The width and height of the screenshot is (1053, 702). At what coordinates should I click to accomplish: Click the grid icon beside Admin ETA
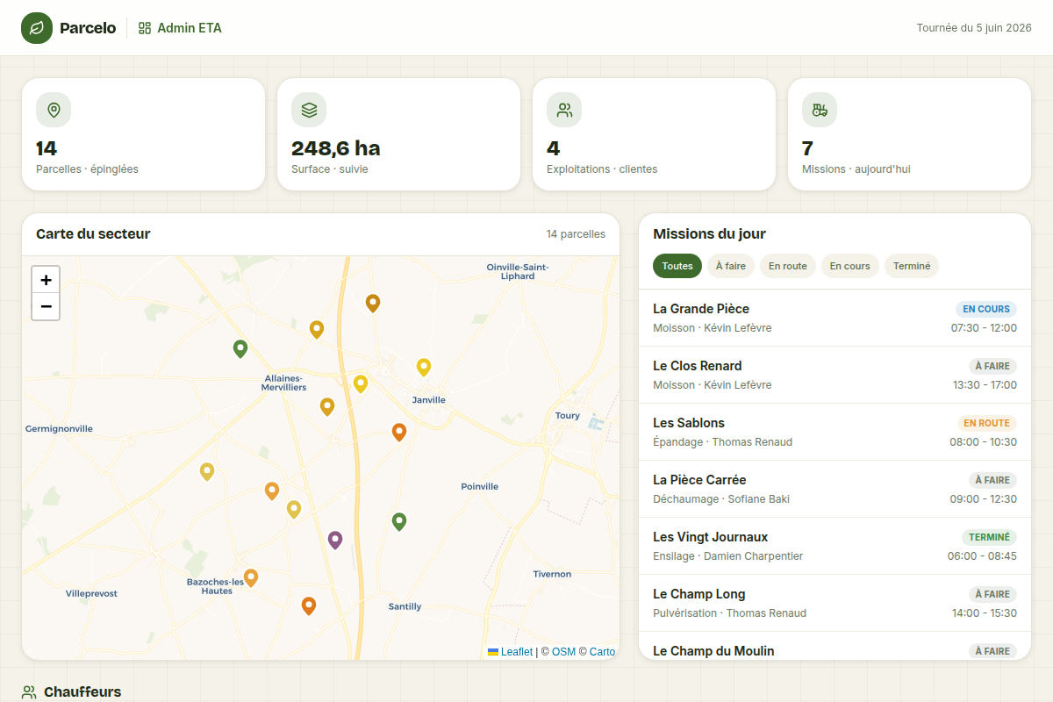pos(145,28)
